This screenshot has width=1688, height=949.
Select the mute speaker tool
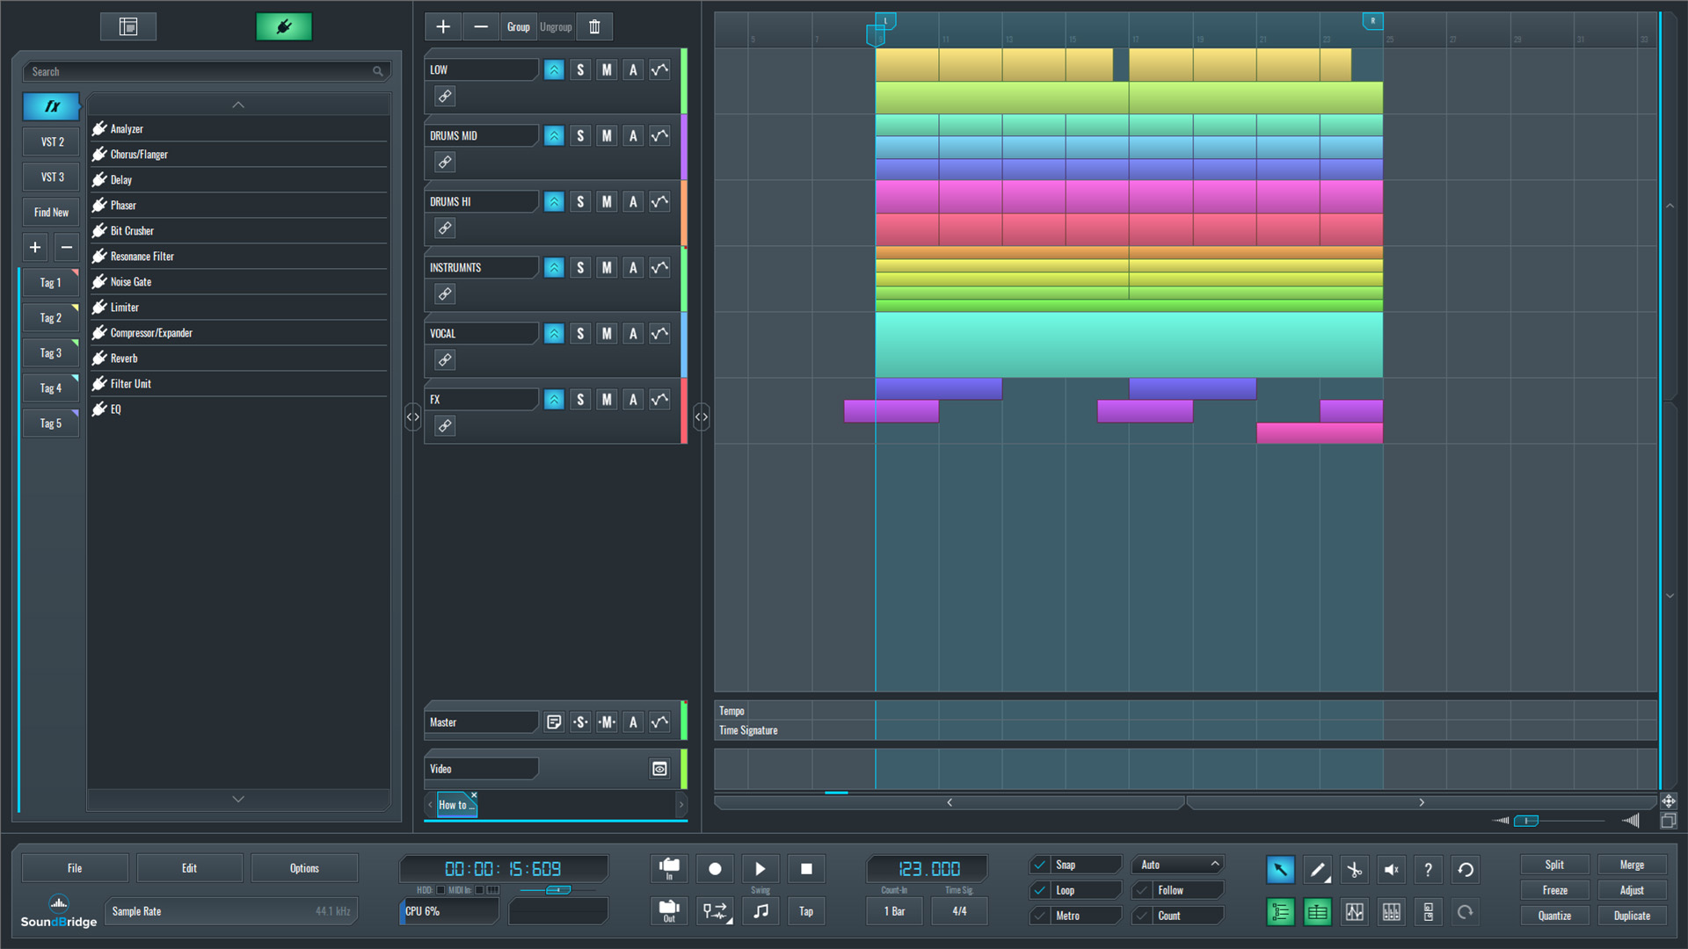click(x=1391, y=869)
